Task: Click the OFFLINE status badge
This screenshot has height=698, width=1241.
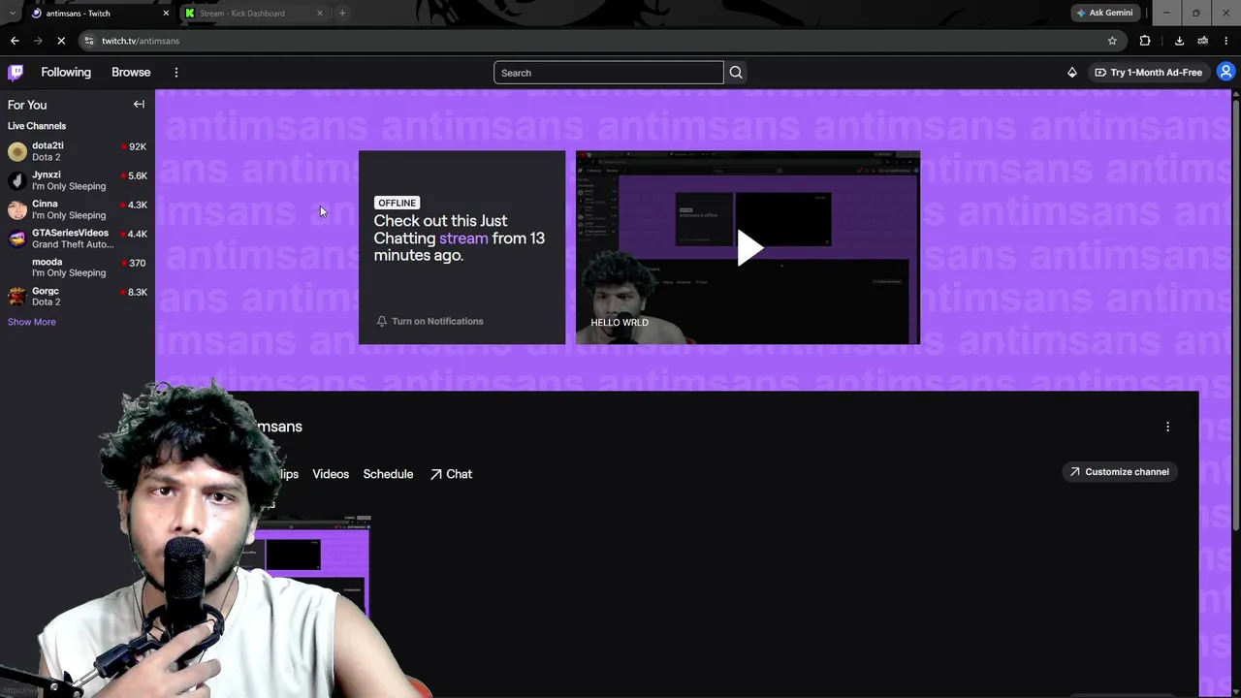Action: 397,203
